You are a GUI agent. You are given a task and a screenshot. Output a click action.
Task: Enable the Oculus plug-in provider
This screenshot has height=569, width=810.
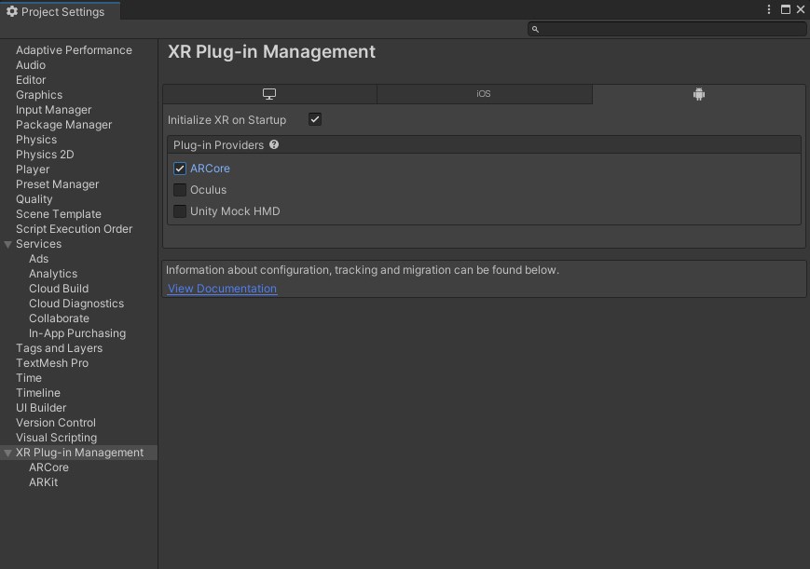coord(180,190)
